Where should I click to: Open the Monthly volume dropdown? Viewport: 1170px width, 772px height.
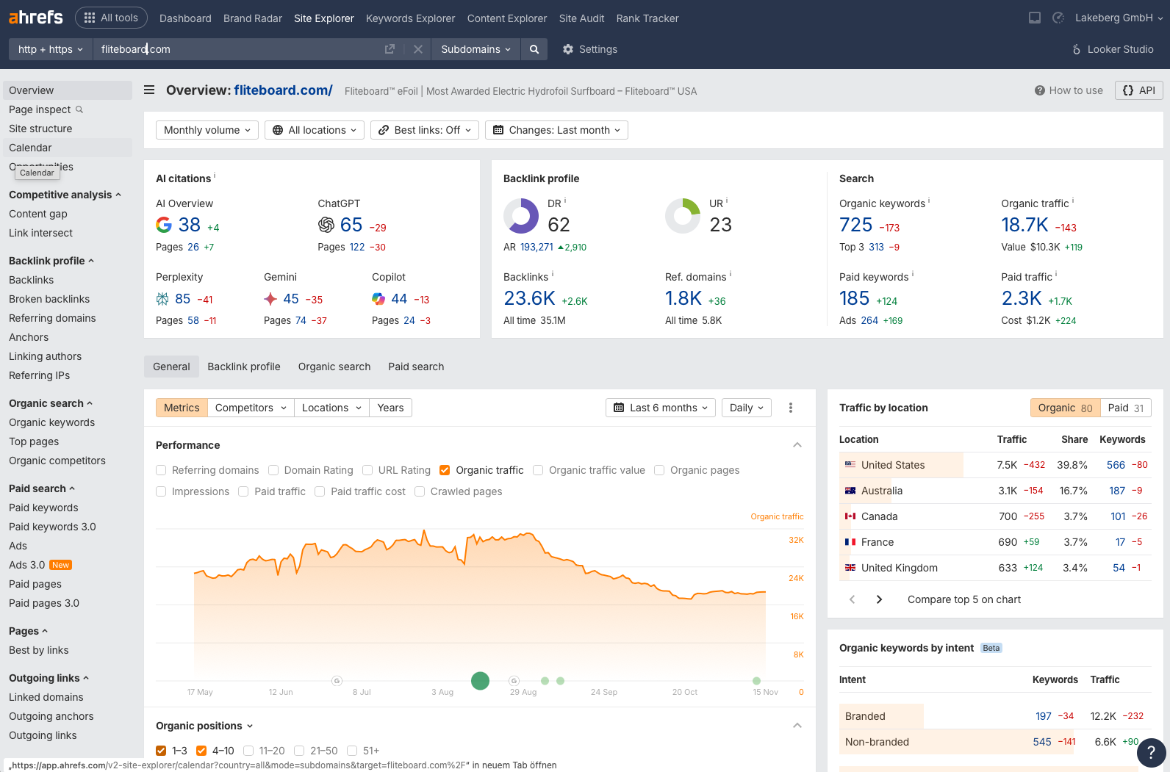point(207,130)
